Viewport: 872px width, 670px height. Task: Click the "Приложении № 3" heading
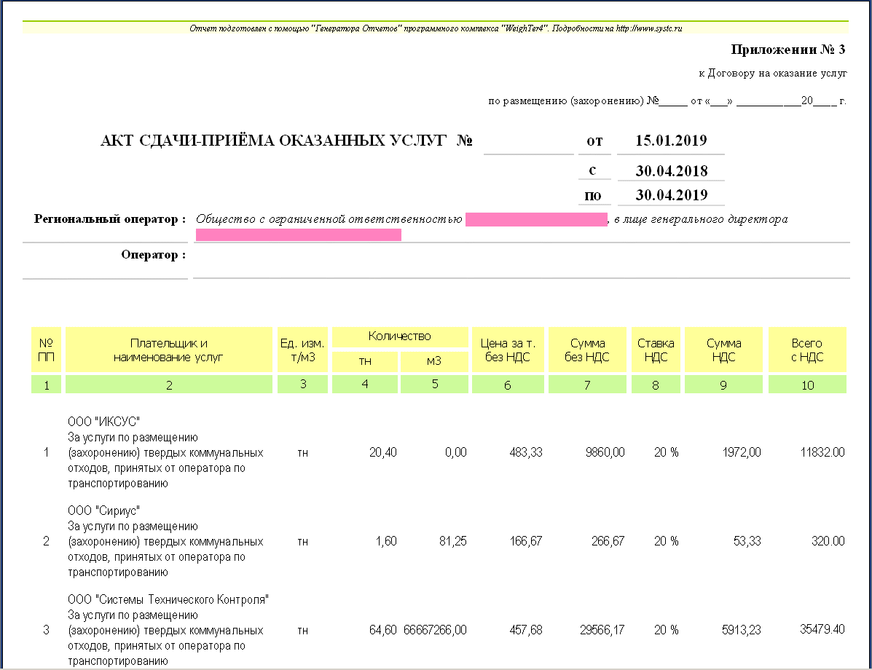click(787, 50)
